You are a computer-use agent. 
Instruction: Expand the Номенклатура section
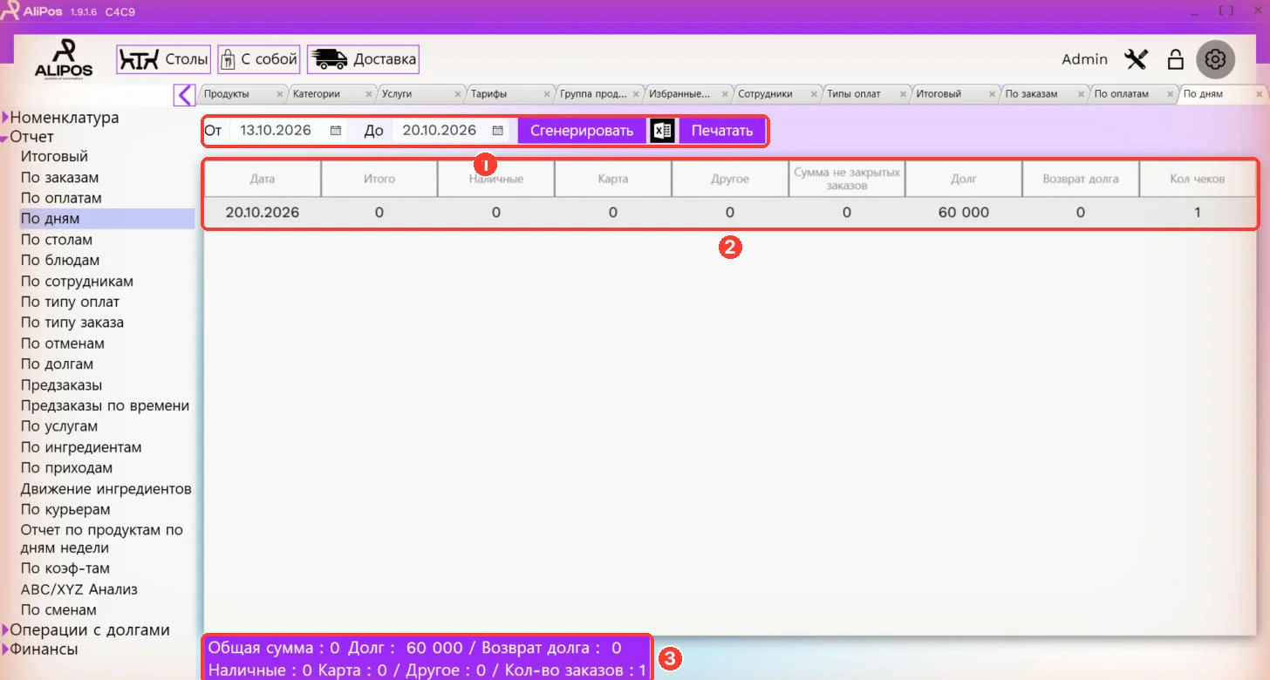(x=60, y=118)
